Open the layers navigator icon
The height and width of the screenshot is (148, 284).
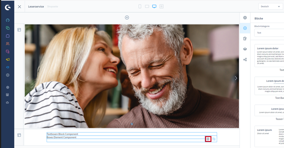[x=245, y=49]
